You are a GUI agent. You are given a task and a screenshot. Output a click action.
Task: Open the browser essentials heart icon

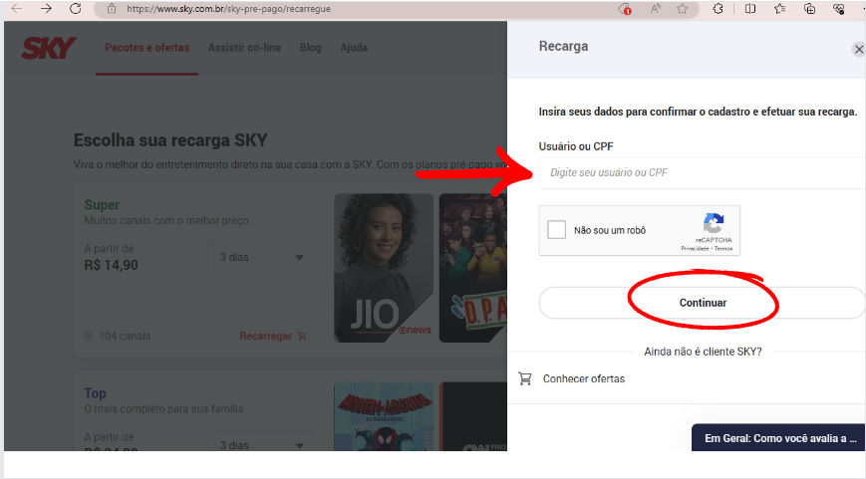(x=839, y=8)
